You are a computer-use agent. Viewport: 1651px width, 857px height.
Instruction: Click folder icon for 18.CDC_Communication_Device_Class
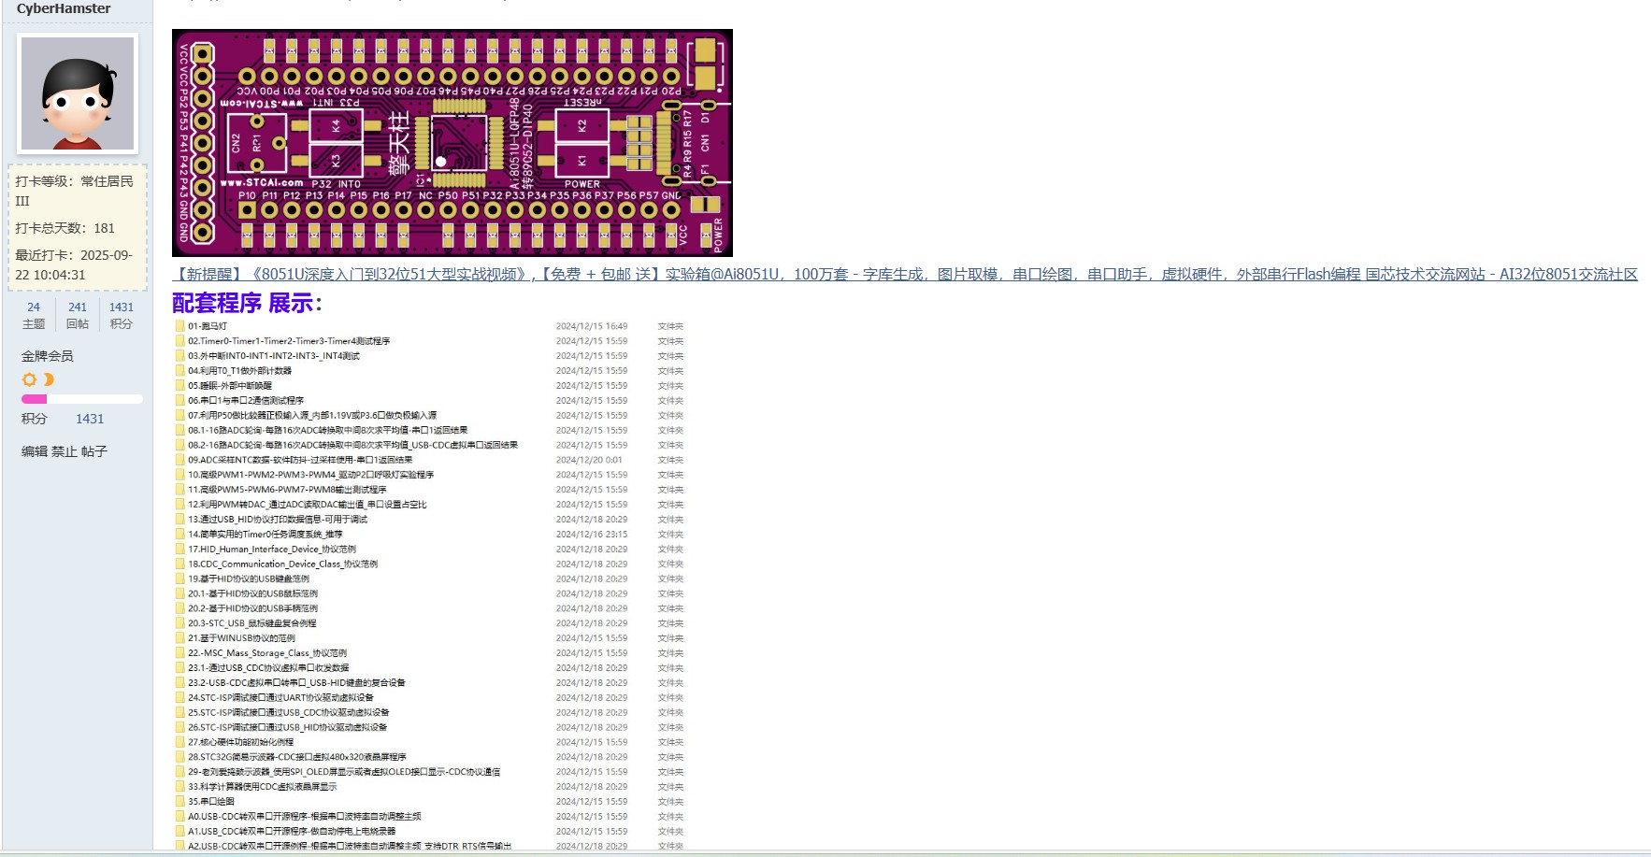(x=180, y=564)
